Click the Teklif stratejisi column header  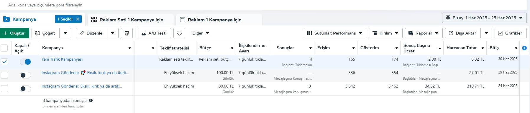pyautogui.click(x=174, y=48)
